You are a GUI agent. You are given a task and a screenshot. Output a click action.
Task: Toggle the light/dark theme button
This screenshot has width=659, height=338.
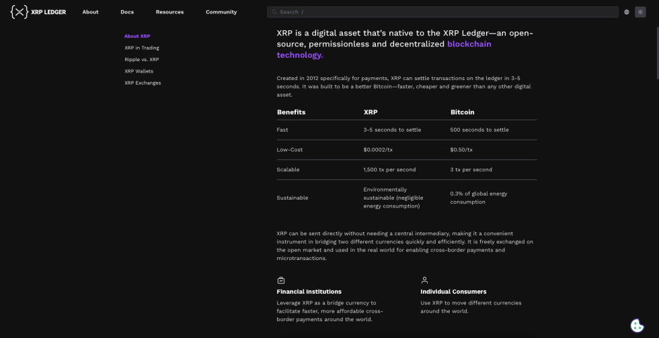[640, 12]
